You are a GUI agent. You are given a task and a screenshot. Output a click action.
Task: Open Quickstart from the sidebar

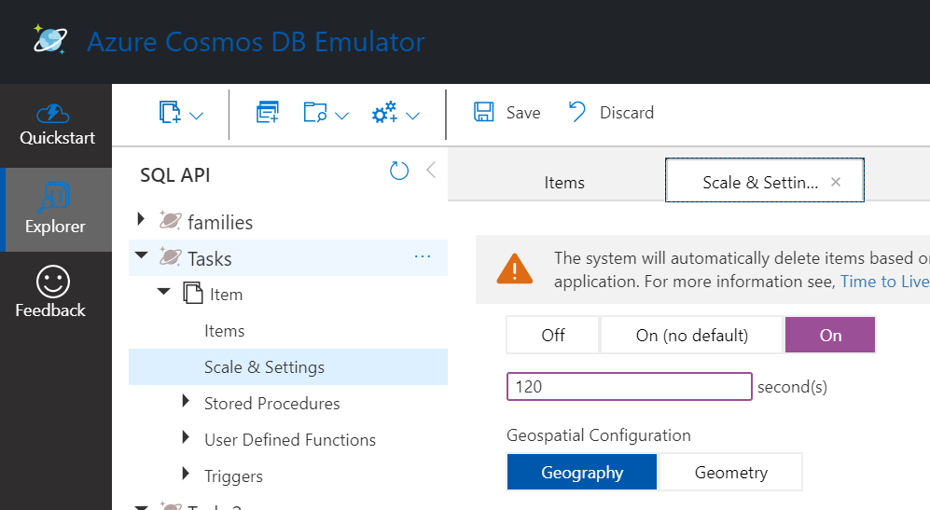pyautogui.click(x=57, y=125)
